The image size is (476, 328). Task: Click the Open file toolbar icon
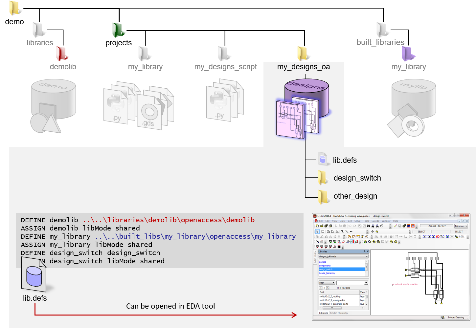pos(322,226)
